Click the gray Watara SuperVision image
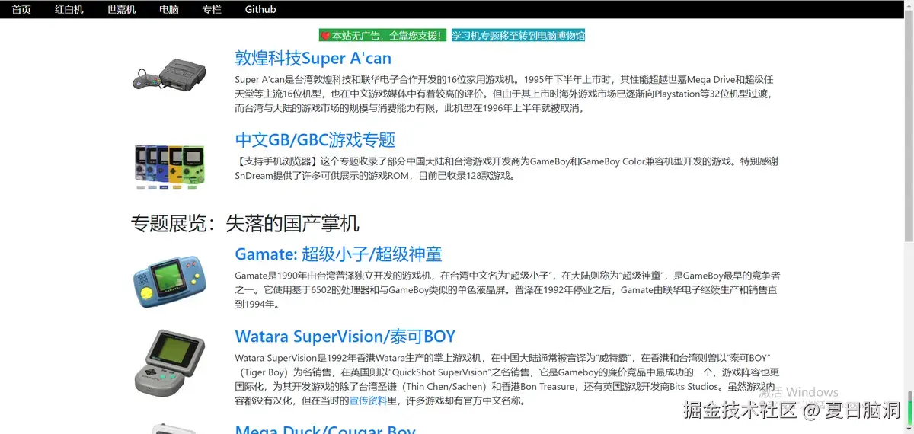This screenshot has width=914, height=434. coord(170,363)
